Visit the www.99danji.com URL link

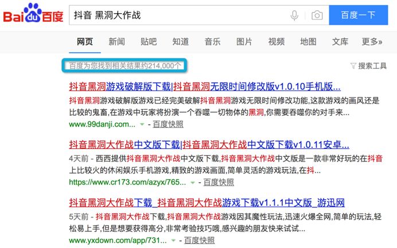click(102, 124)
